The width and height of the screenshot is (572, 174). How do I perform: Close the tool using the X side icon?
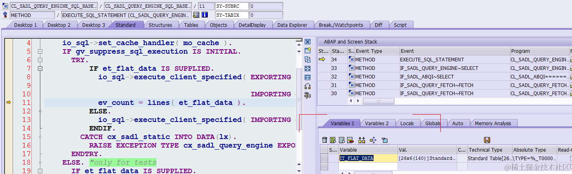[308, 42]
